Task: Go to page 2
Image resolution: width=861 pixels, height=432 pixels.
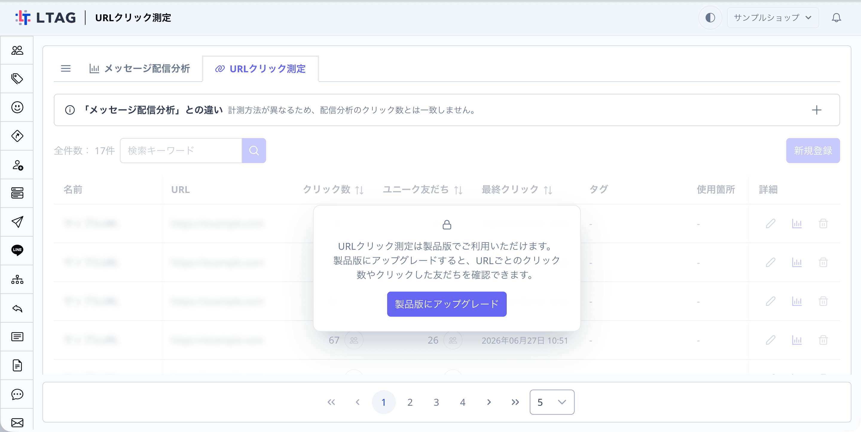Action: (410, 402)
